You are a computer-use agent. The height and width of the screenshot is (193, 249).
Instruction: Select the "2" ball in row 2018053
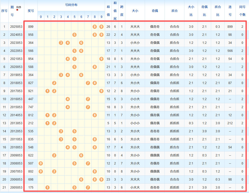[x=54, y=83]
